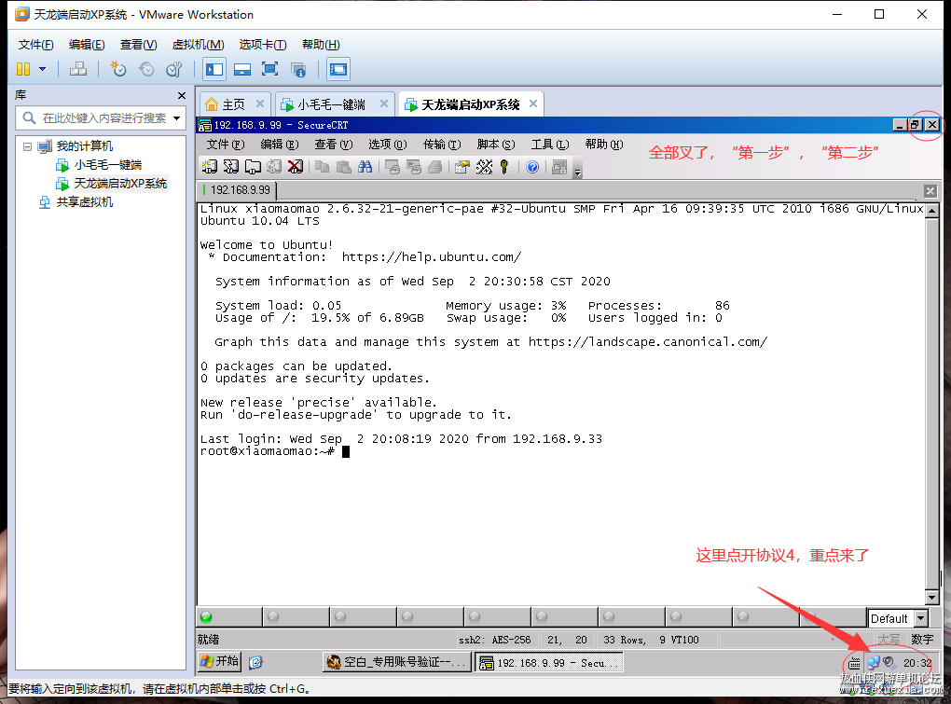Switch to 空白_专用账号验证 taskbar window
The height and width of the screenshot is (704, 951).
click(x=397, y=662)
